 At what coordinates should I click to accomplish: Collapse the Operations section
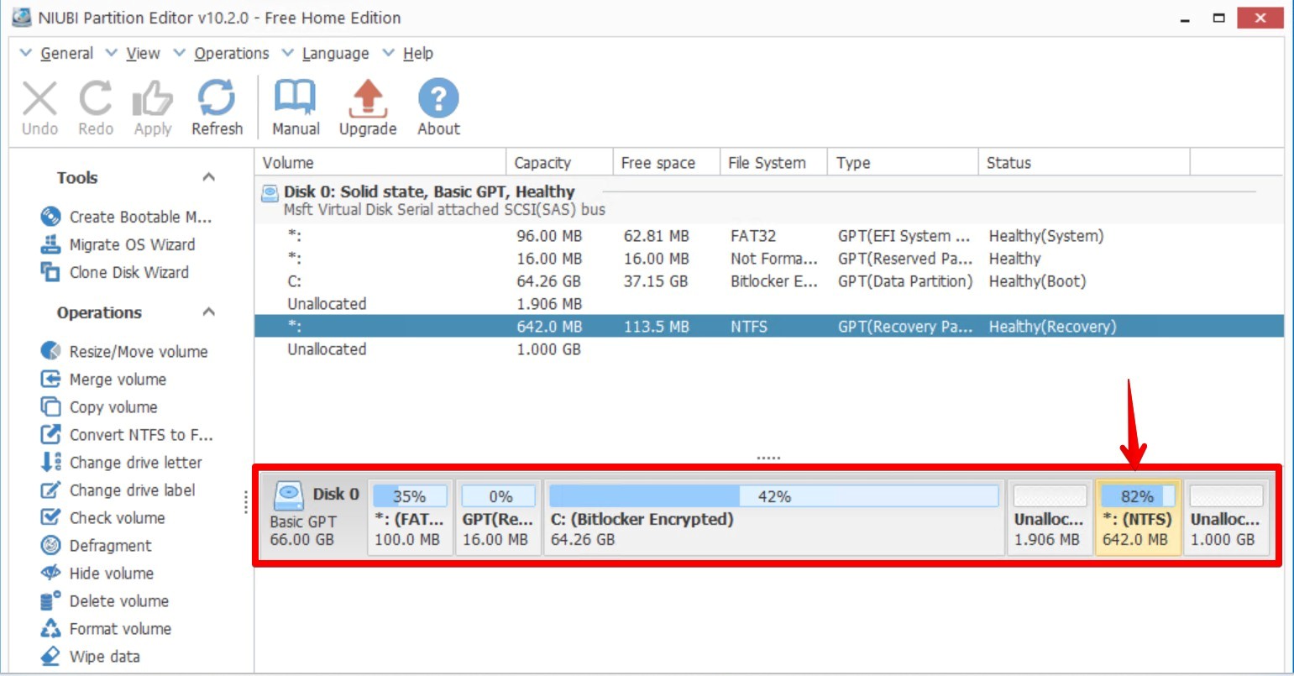pos(209,312)
